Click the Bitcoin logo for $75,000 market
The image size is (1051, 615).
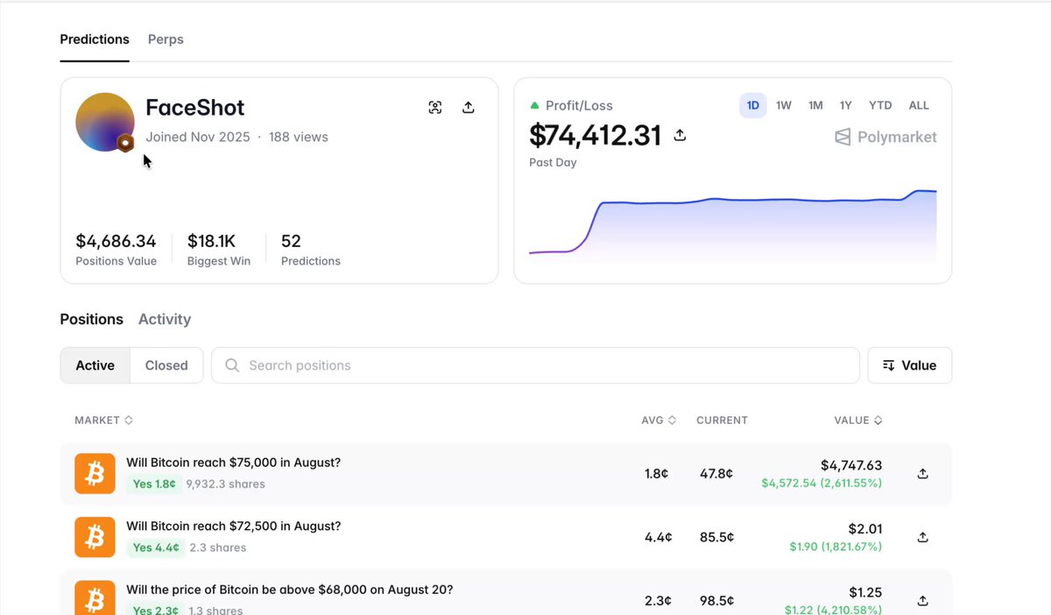coord(95,473)
